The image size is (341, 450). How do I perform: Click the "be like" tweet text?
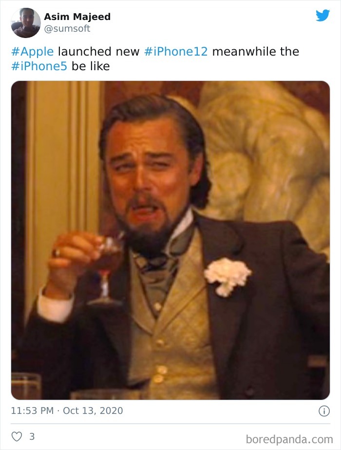coord(91,66)
